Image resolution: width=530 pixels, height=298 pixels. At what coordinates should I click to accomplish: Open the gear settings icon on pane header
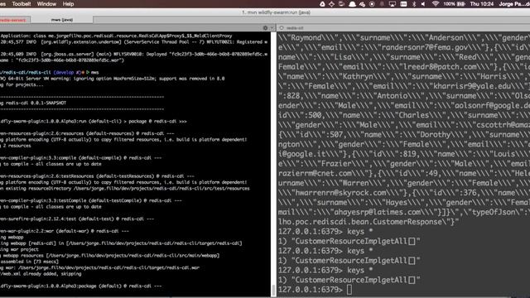[265, 28]
